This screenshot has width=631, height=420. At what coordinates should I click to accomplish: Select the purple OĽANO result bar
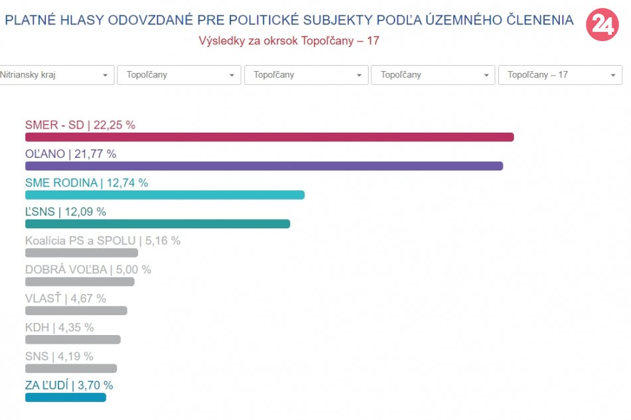coord(264,166)
